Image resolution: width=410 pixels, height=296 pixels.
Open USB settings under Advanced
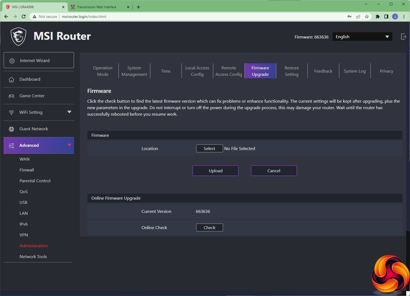click(23, 203)
